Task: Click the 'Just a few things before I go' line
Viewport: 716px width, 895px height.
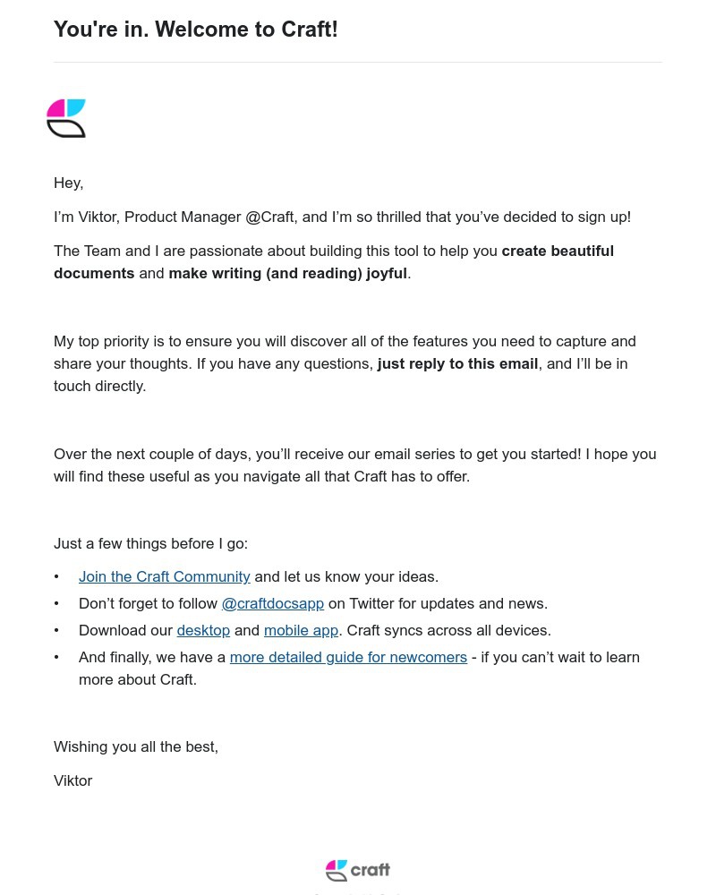Action: [x=150, y=544]
